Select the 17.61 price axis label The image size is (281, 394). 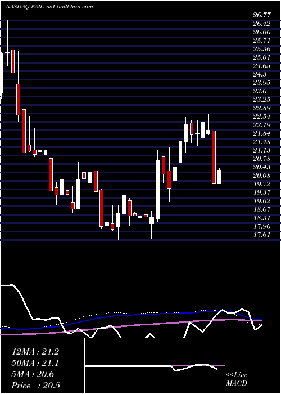click(x=262, y=235)
